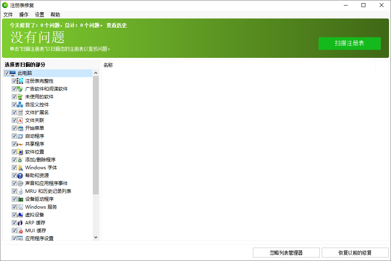This screenshot has height=261, width=391.
Task: Select the Windows 字体 icon
Action: (x=20, y=167)
